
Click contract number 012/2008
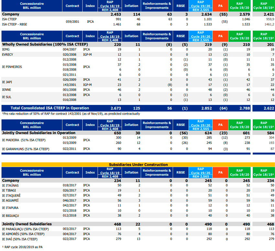70,59
